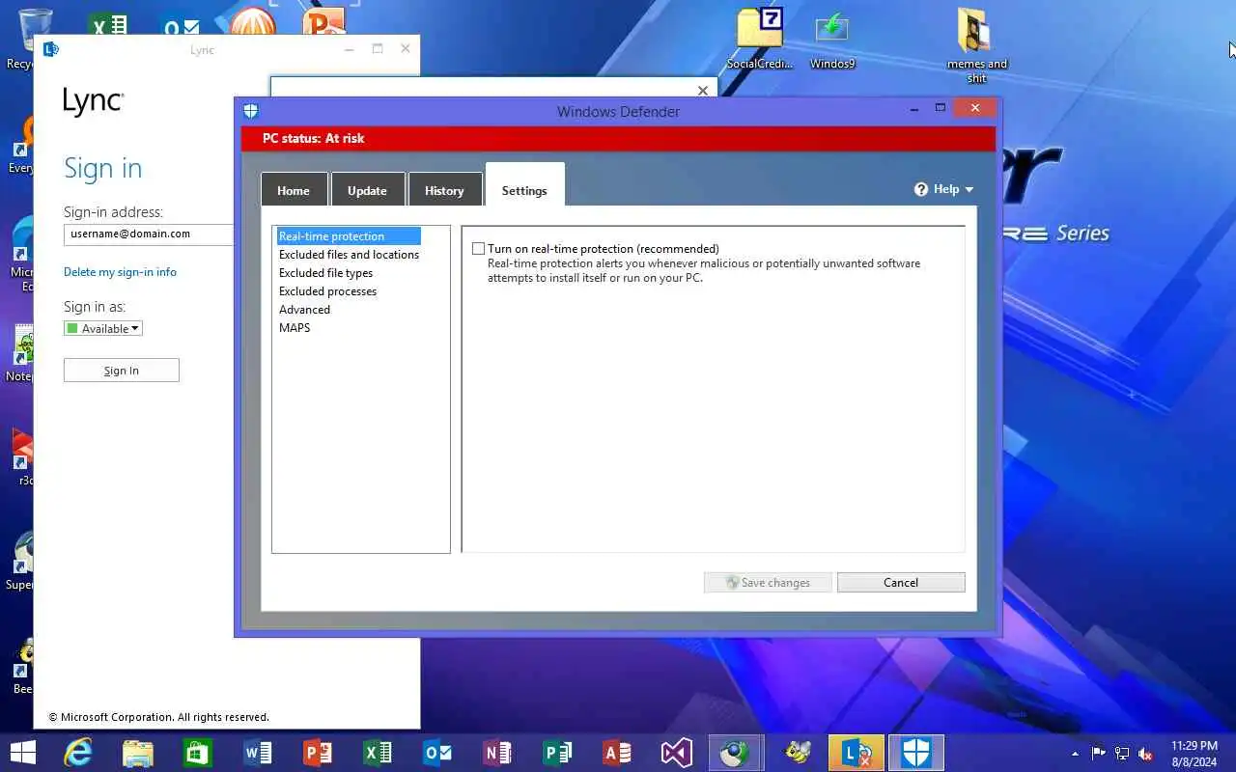
Task: Click the network tray icon
Action: tap(1122, 754)
